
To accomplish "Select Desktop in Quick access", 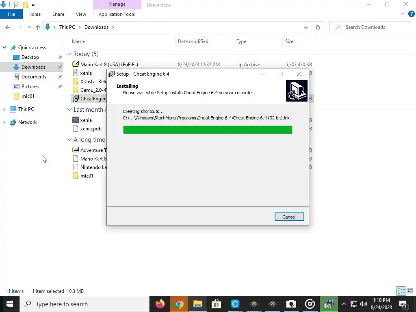I will pos(30,57).
